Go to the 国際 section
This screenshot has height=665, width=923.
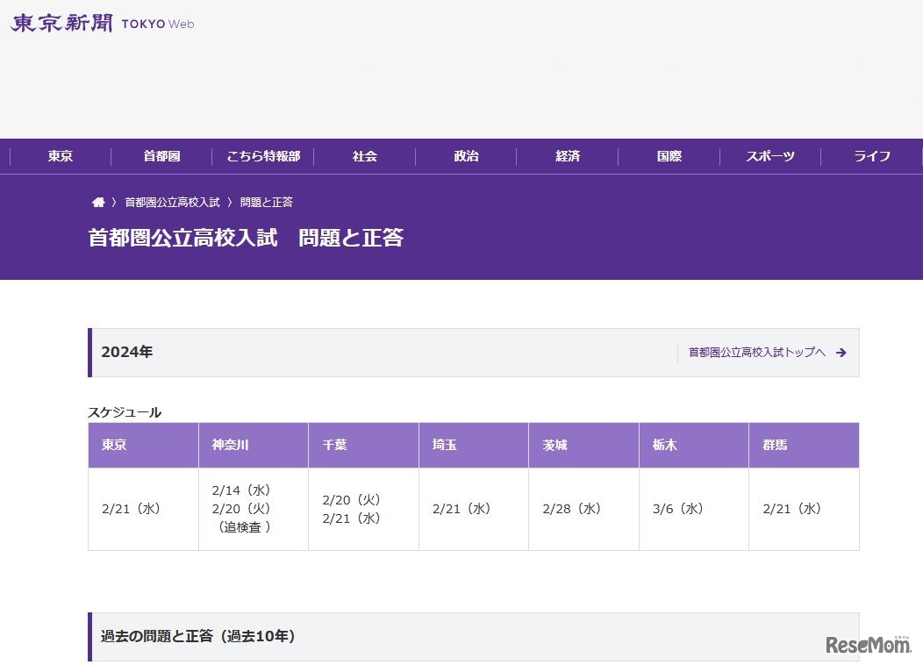point(669,156)
